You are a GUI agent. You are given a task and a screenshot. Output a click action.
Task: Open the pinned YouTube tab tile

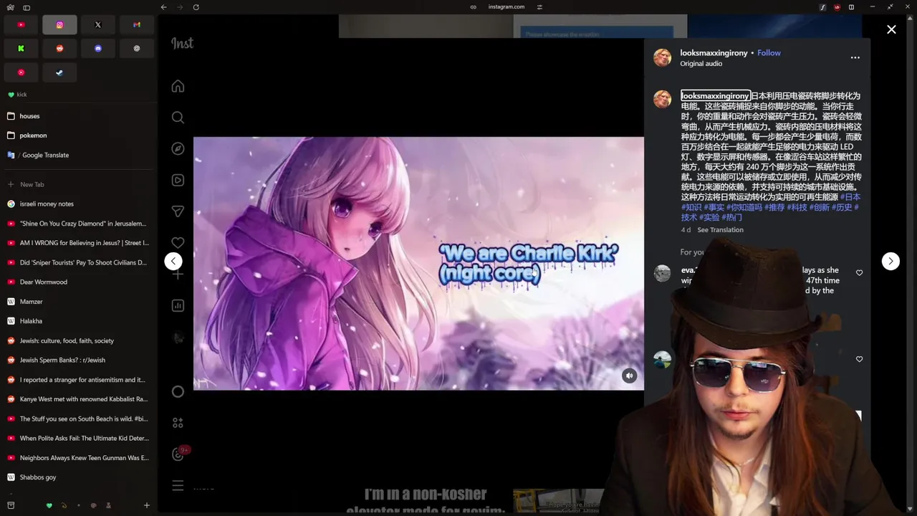pos(21,25)
